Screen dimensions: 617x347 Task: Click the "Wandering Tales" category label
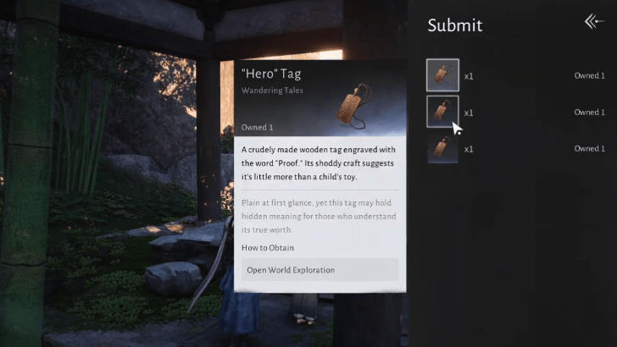point(272,91)
